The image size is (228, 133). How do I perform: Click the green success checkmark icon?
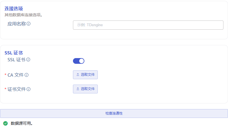(x=5, y=123)
